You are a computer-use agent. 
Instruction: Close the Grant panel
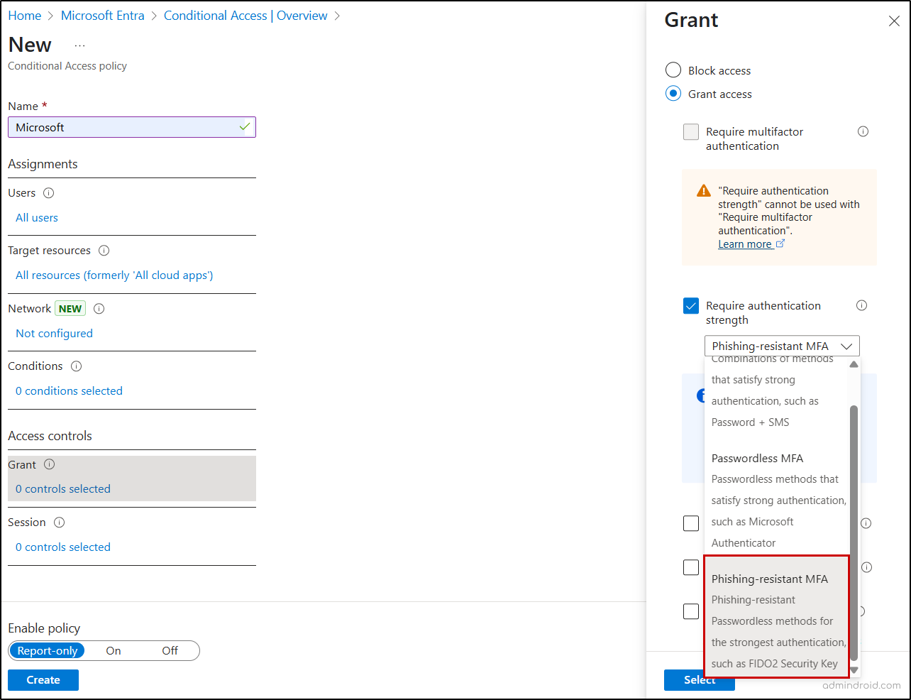point(894,21)
